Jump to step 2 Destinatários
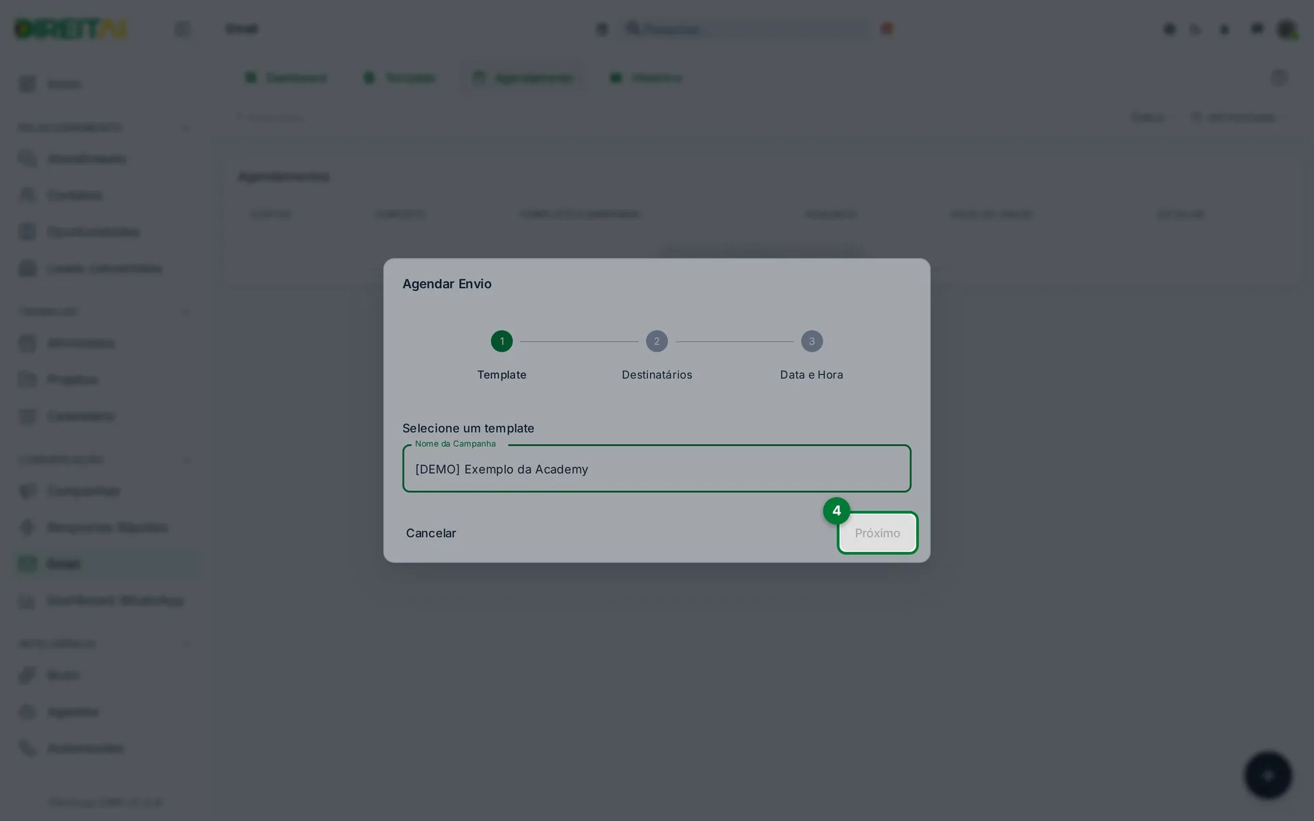The image size is (1314, 821). (656, 341)
